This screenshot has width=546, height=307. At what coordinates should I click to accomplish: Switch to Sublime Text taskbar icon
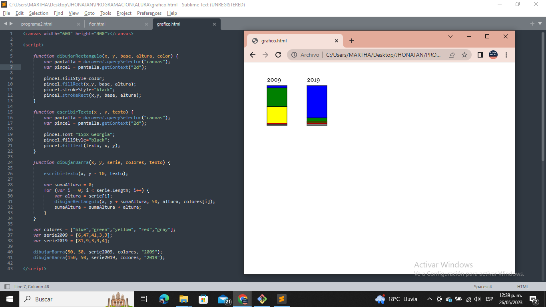click(x=281, y=299)
